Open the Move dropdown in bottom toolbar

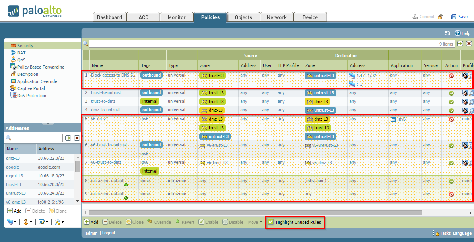255,222
